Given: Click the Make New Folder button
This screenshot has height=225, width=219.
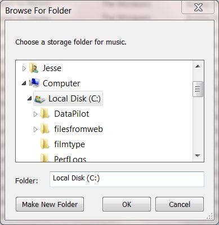Looking at the screenshot, I should (50, 204).
